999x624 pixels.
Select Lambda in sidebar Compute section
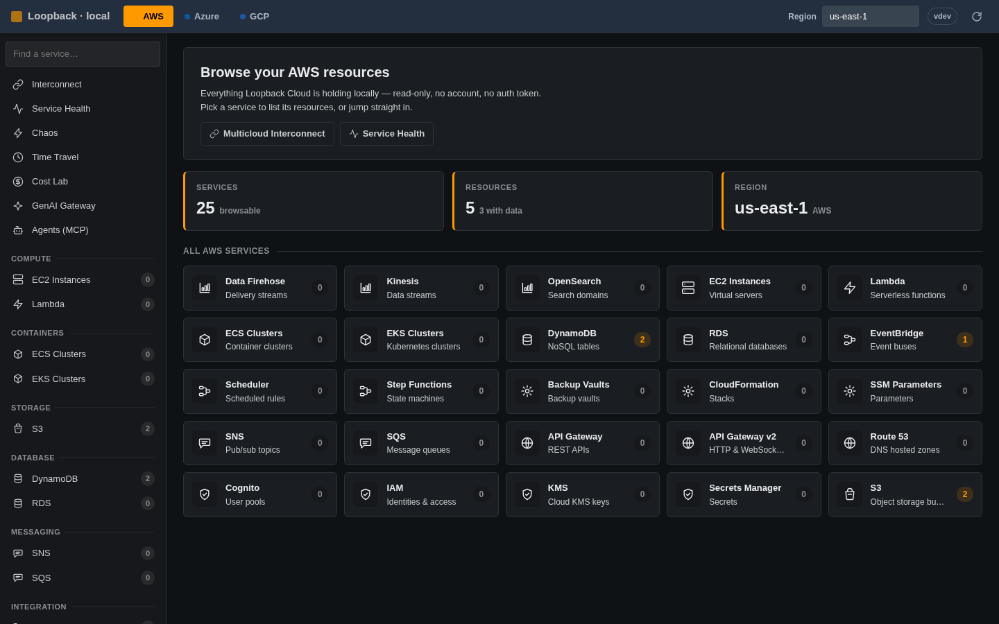pyautogui.click(x=83, y=304)
